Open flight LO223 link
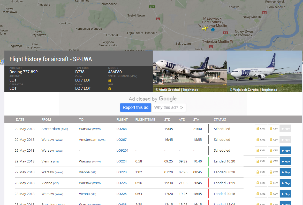303x205 pixels. point(122,172)
